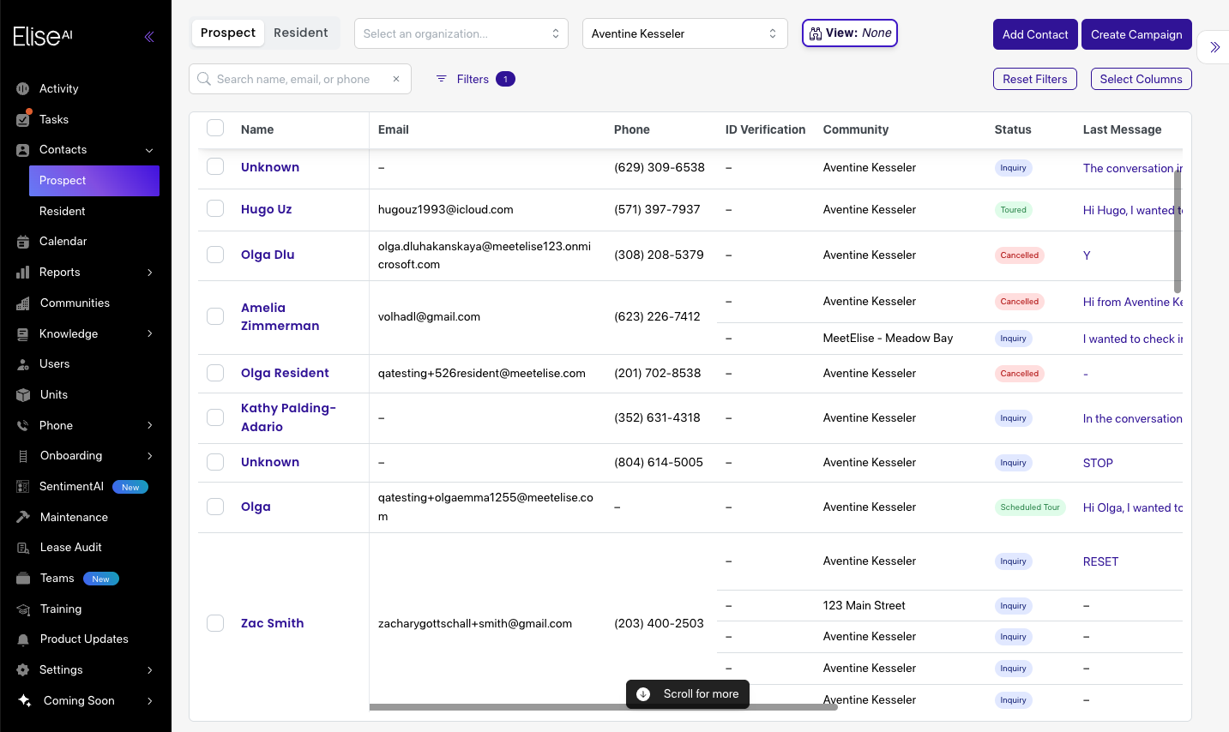Go to Communities in the sidebar

tap(75, 303)
